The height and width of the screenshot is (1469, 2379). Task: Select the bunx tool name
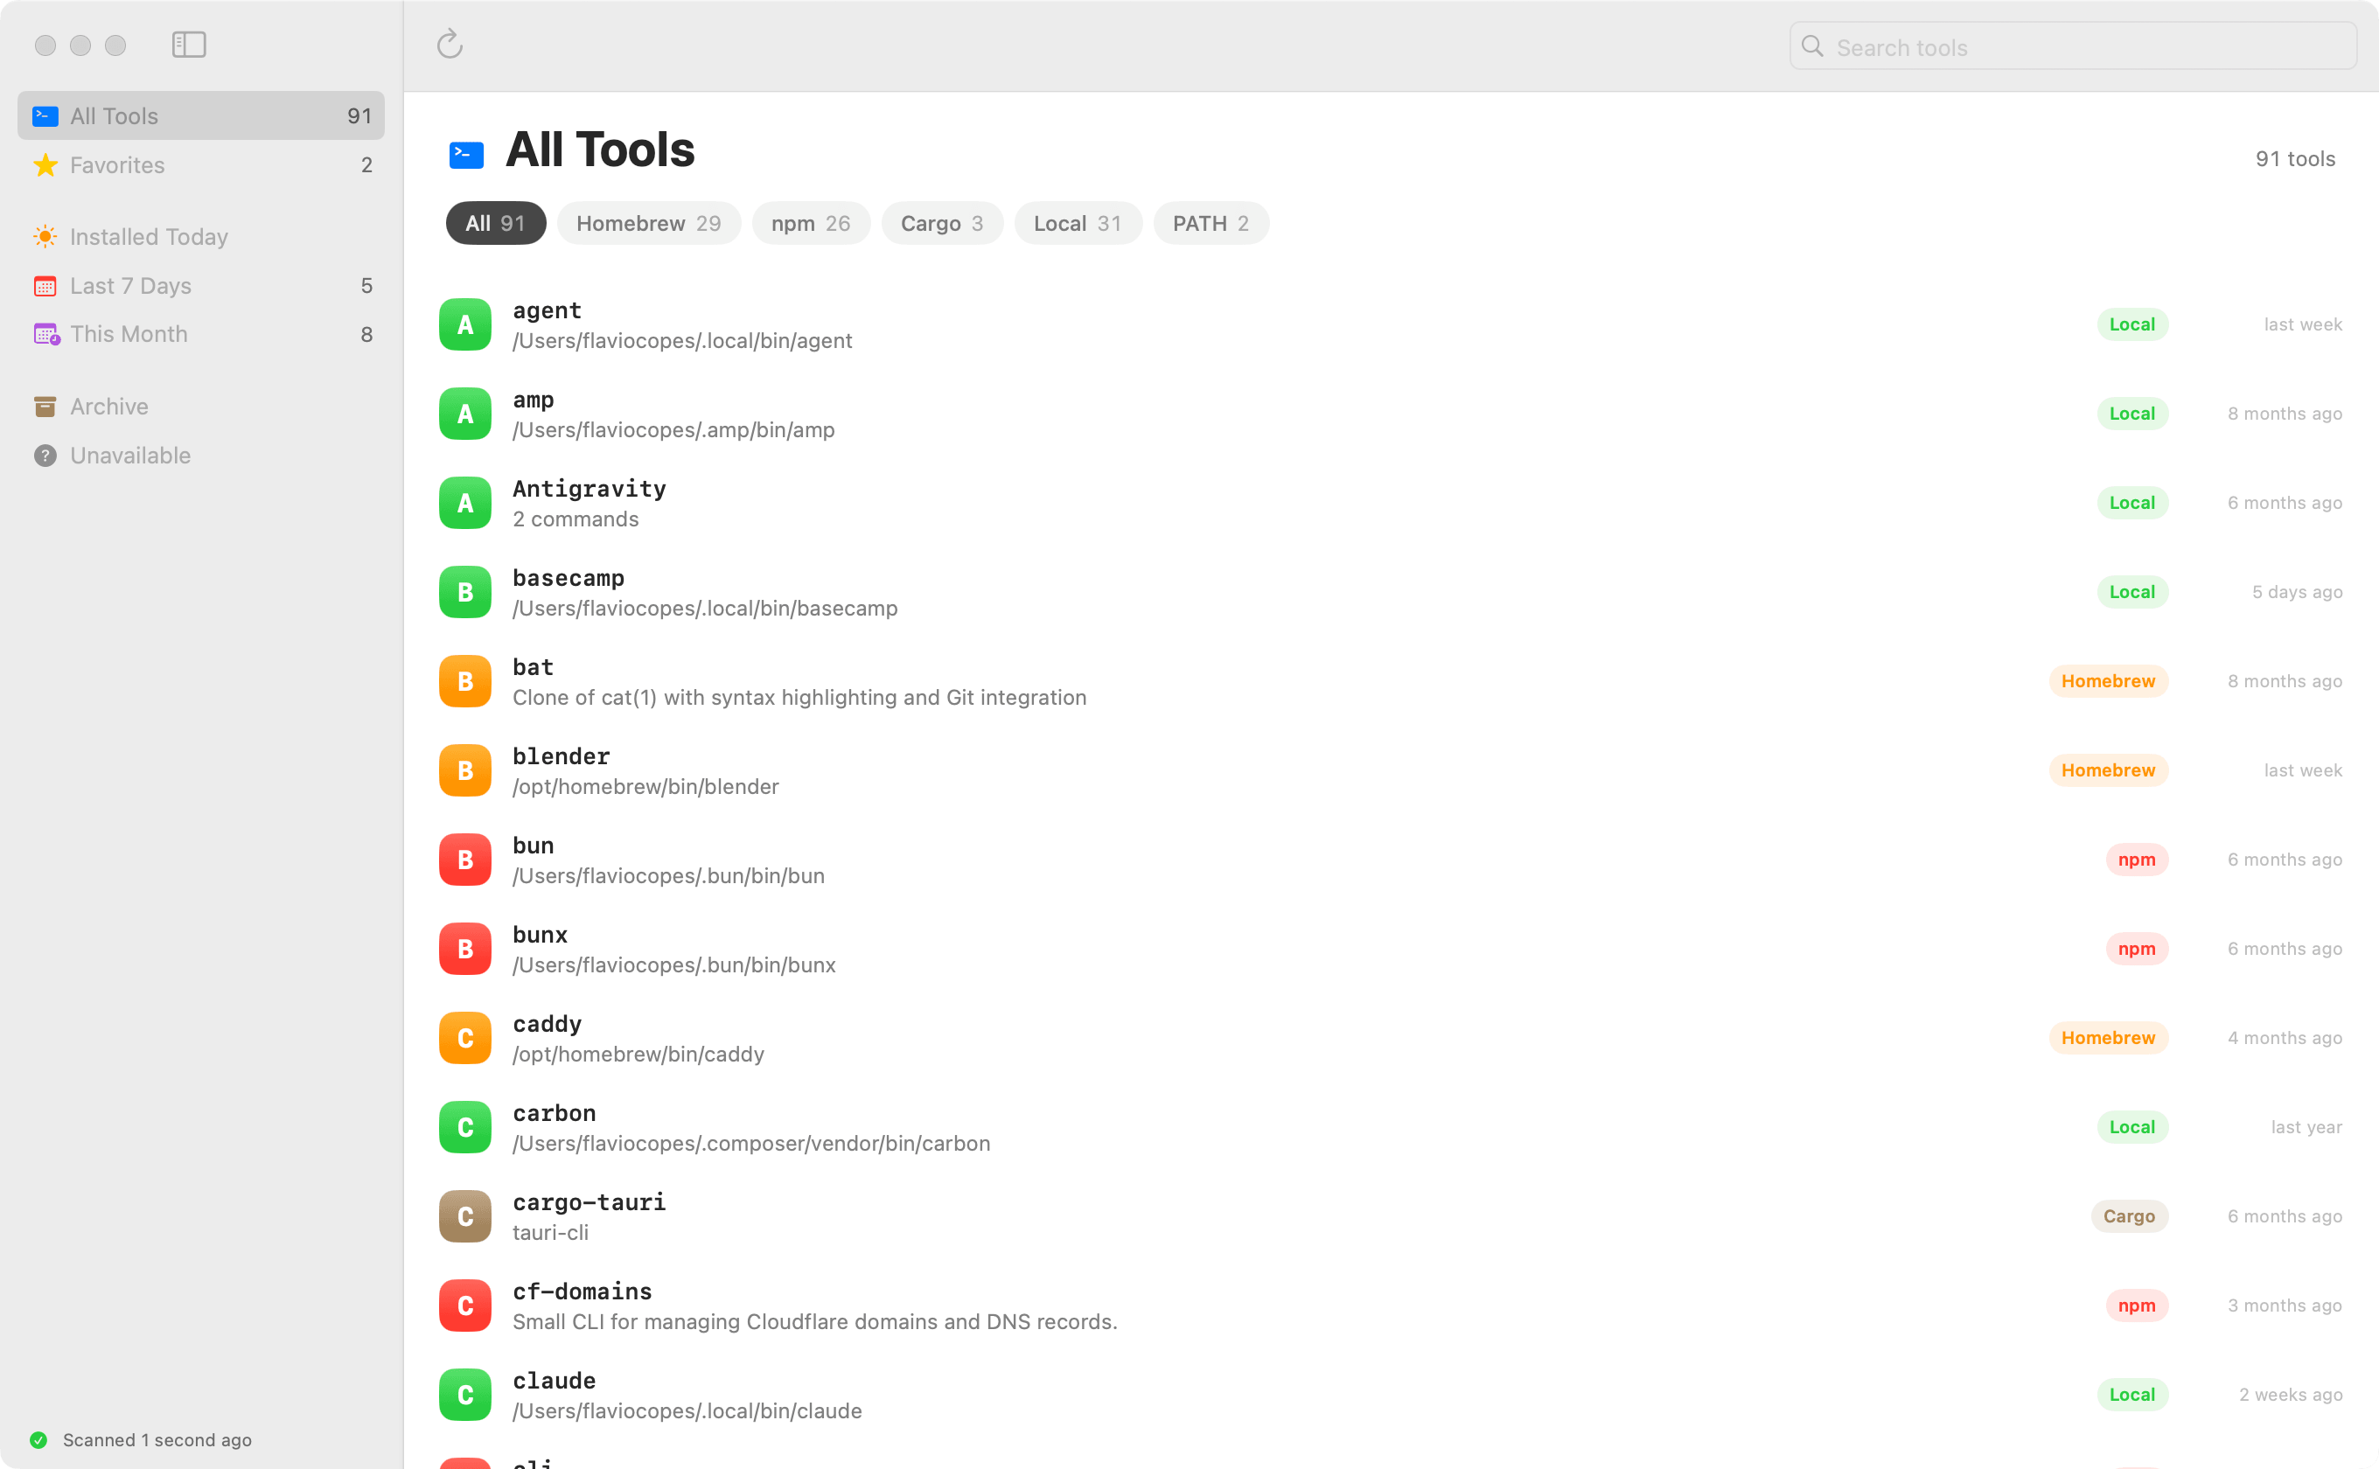coord(541,935)
